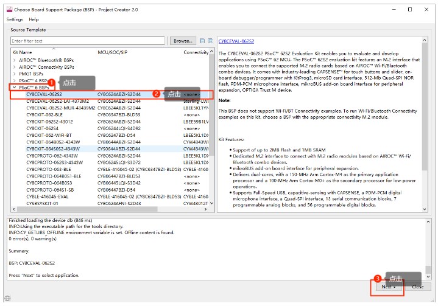Click kit list horizontal scrollbar thumb
The width and height of the screenshot is (438, 306).
[87, 209]
